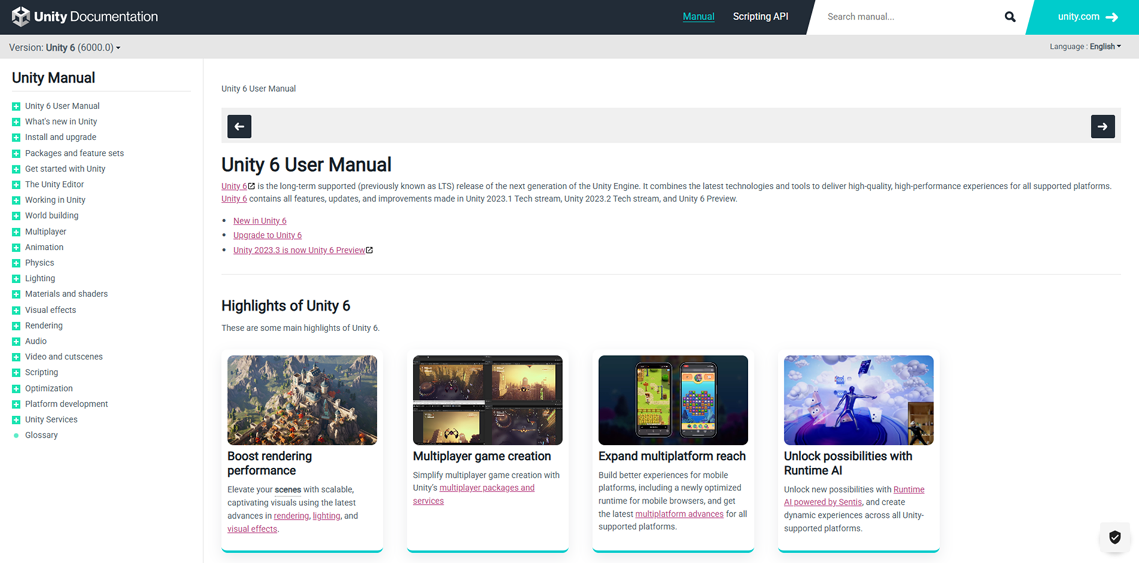Open the Physics sidebar link

(40, 263)
